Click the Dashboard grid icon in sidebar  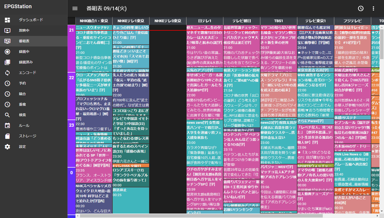(7, 20)
